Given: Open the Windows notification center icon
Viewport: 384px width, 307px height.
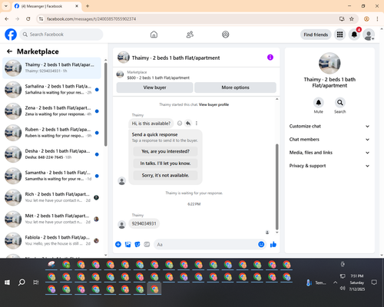Looking at the screenshot, I should click(x=374, y=282).
